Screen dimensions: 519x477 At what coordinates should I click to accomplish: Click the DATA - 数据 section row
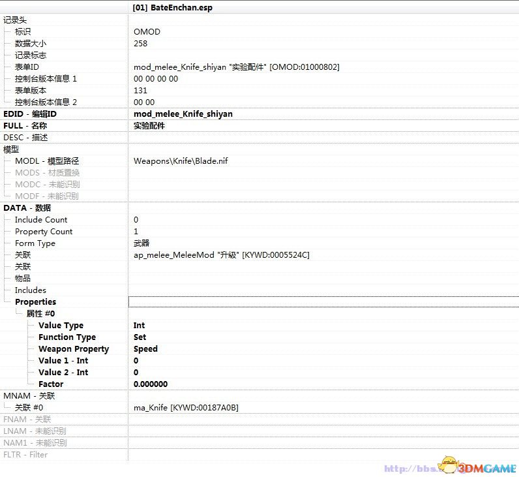click(27, 208)
